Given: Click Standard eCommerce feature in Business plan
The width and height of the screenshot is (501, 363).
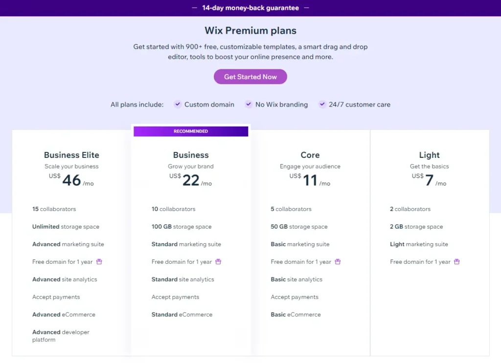Looking at the screenshot, I should click(x=182, y=315).
